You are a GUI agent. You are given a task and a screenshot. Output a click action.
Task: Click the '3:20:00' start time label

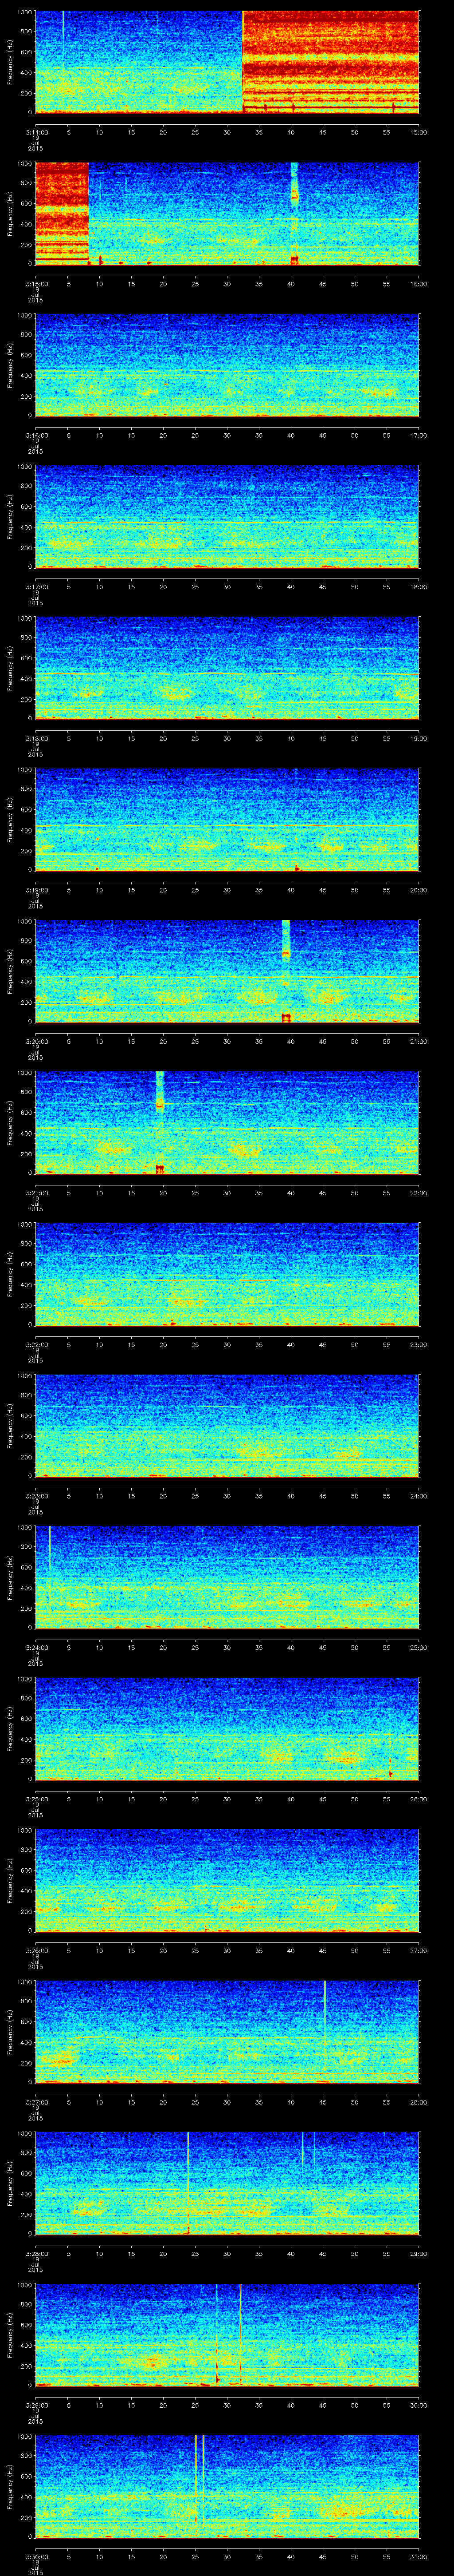tap(36, 1042)
